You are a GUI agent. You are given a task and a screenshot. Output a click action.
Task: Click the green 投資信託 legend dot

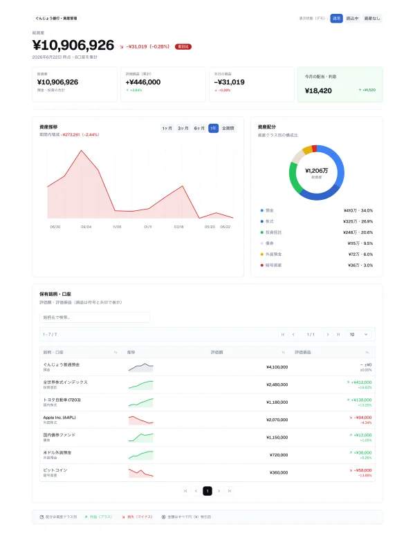tap(262, 232)
